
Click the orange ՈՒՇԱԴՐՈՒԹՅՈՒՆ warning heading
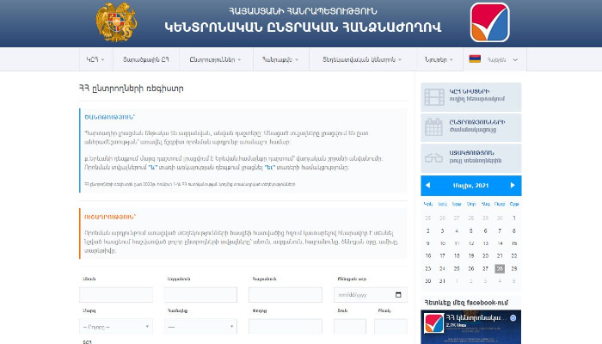click(110, 217)
